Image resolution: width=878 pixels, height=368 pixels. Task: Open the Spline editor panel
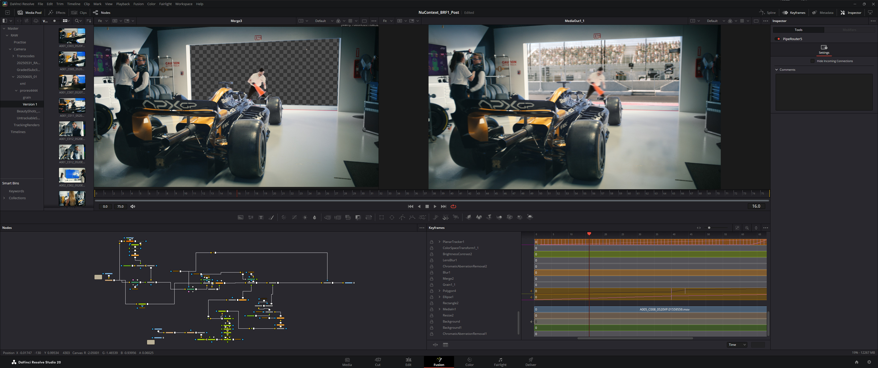(x=767, y=13)
